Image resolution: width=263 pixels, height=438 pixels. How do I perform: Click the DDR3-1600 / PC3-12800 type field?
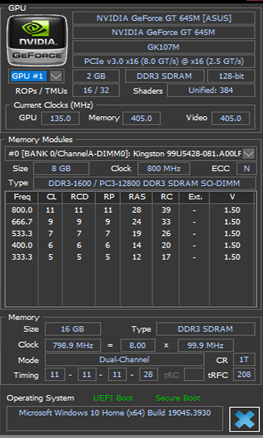coord(144,183)
